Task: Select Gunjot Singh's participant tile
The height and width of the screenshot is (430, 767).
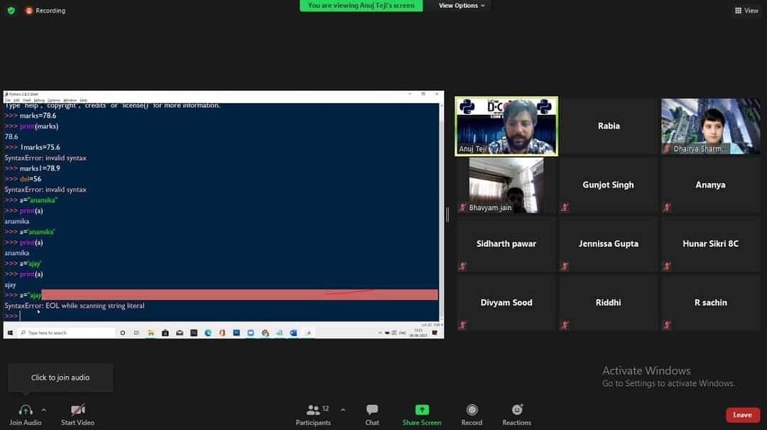Action: (x=609, y=185)
